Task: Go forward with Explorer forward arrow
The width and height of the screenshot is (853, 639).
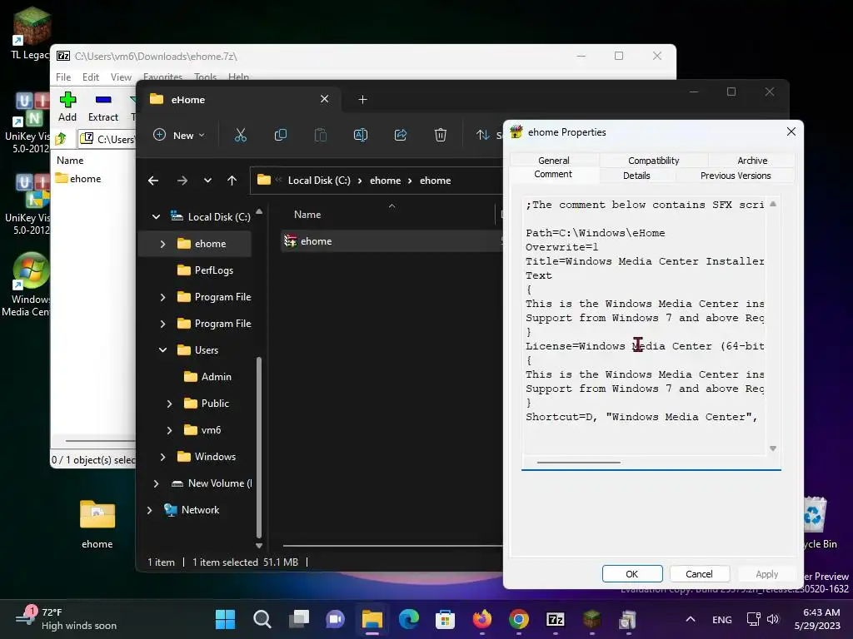Action: (x=182, y=181)
